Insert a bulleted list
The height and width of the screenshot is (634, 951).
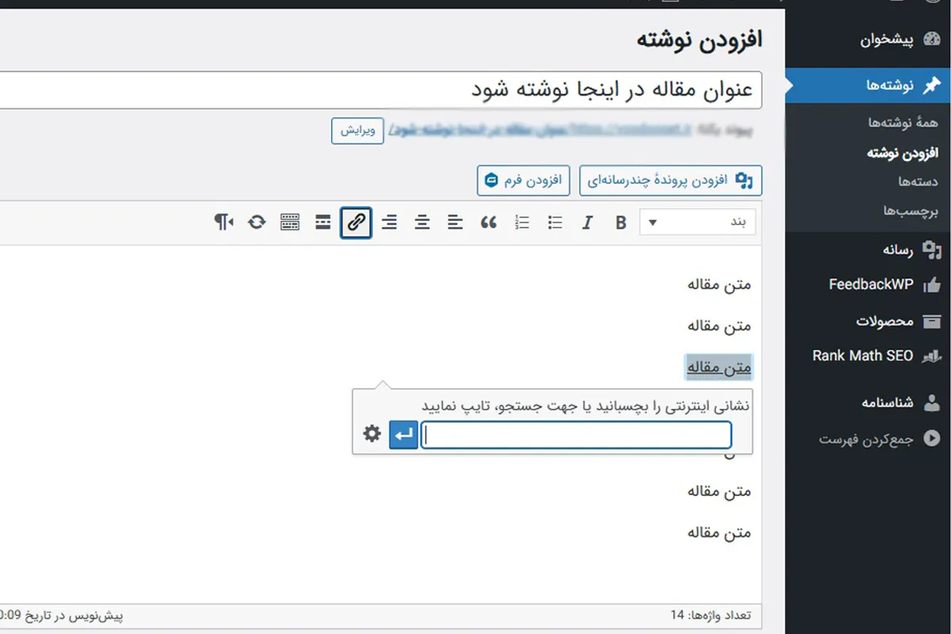pyautogui.click(x=555, y=223)
